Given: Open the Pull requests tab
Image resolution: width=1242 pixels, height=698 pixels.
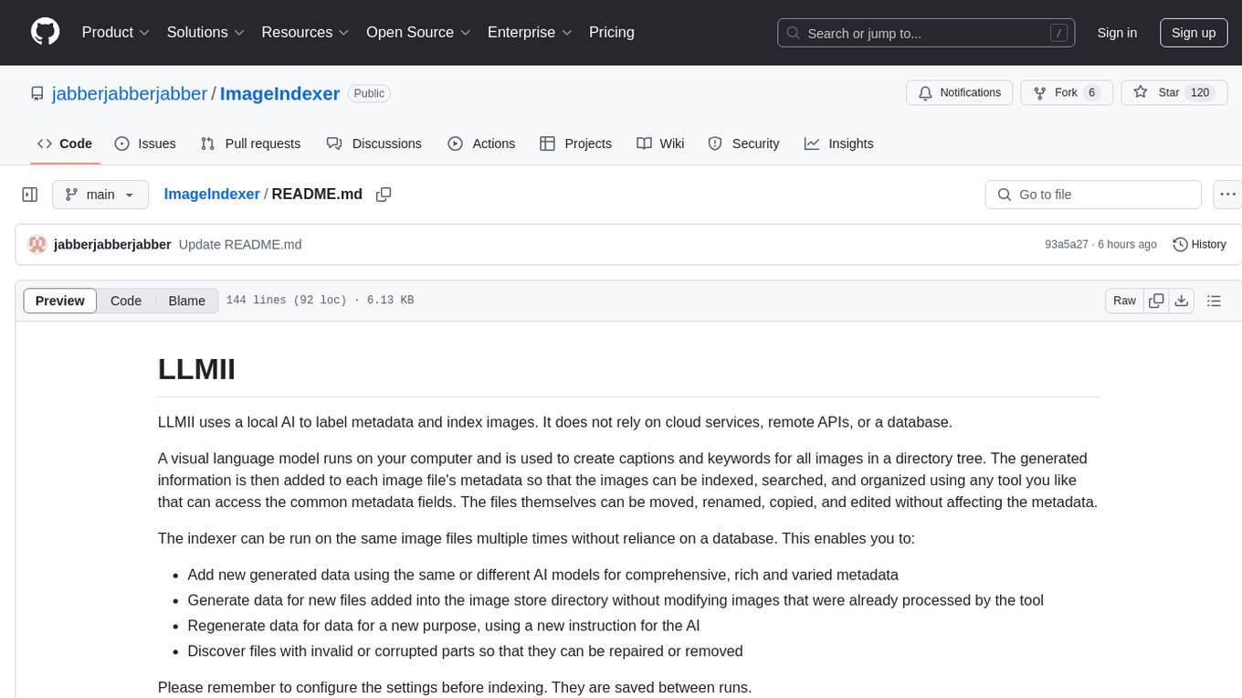Looking at the screenshot, I should 250,143.
